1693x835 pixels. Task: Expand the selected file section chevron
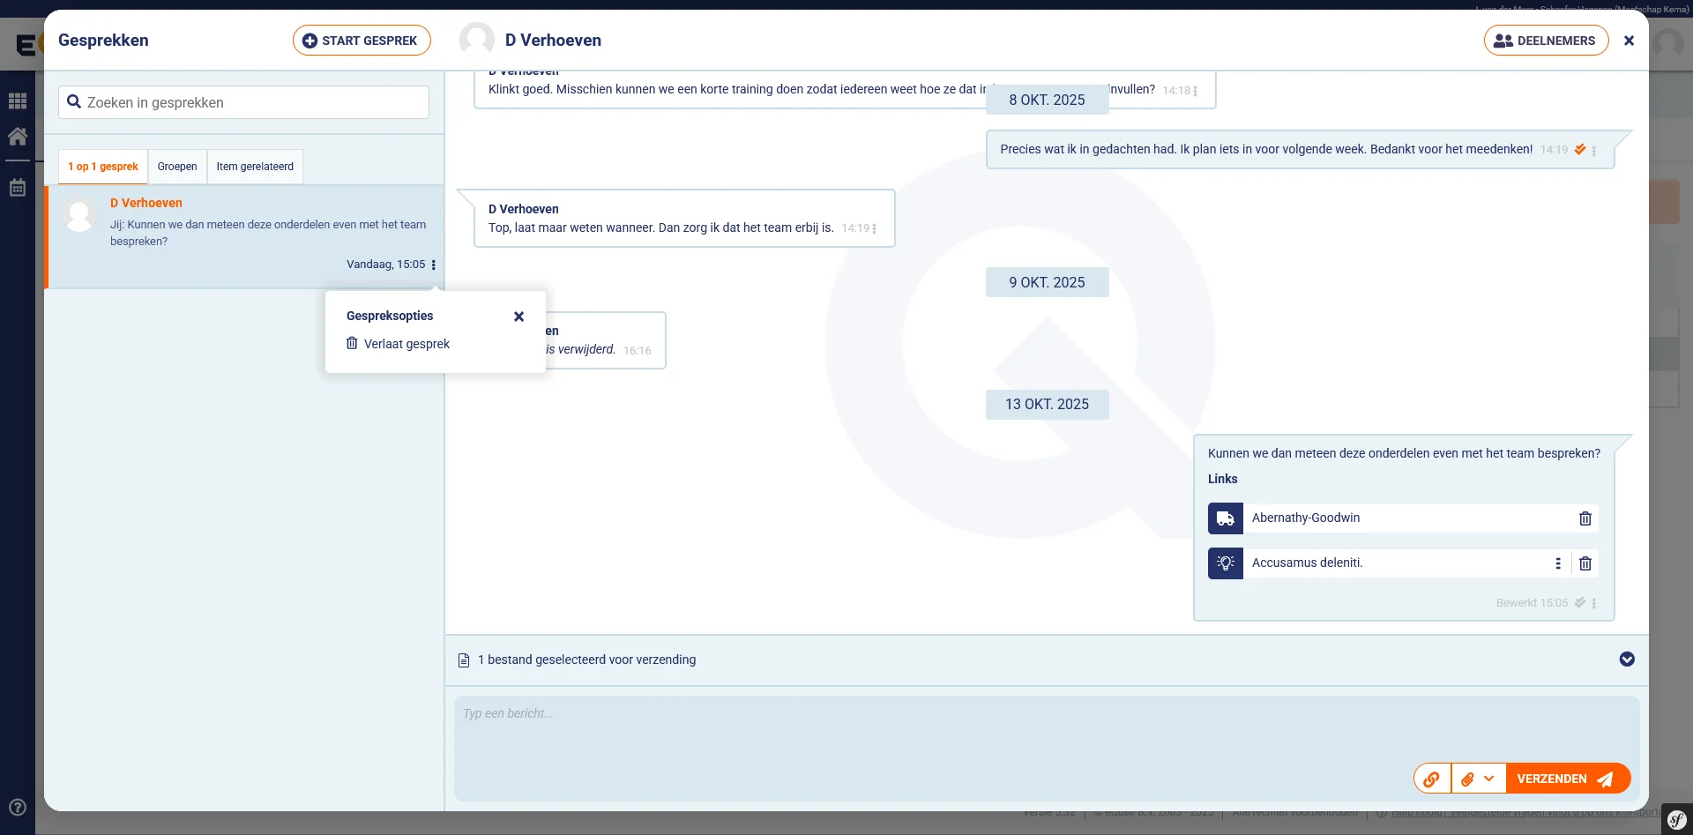1627,660
